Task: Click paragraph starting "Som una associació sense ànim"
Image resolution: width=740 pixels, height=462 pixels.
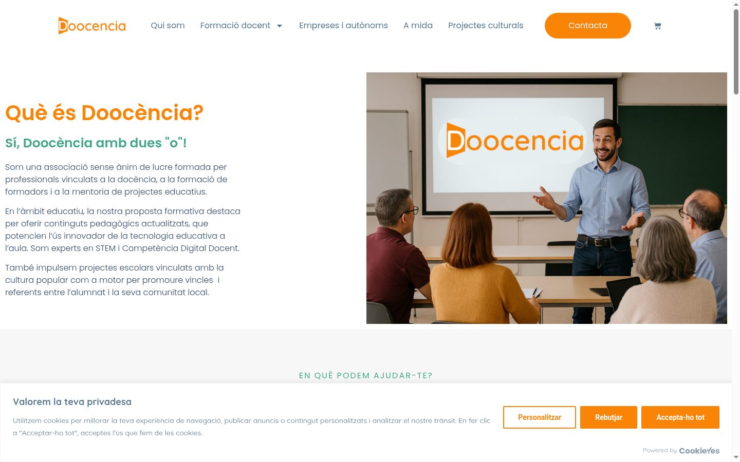Action: (x=116, y=180)
